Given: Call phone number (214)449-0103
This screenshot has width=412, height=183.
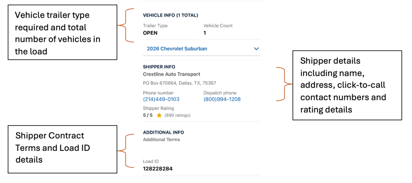Looking at the screenshot, I should [161, 99].
